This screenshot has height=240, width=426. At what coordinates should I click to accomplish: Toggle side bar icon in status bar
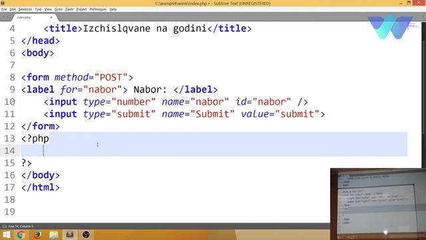[5, 226]
